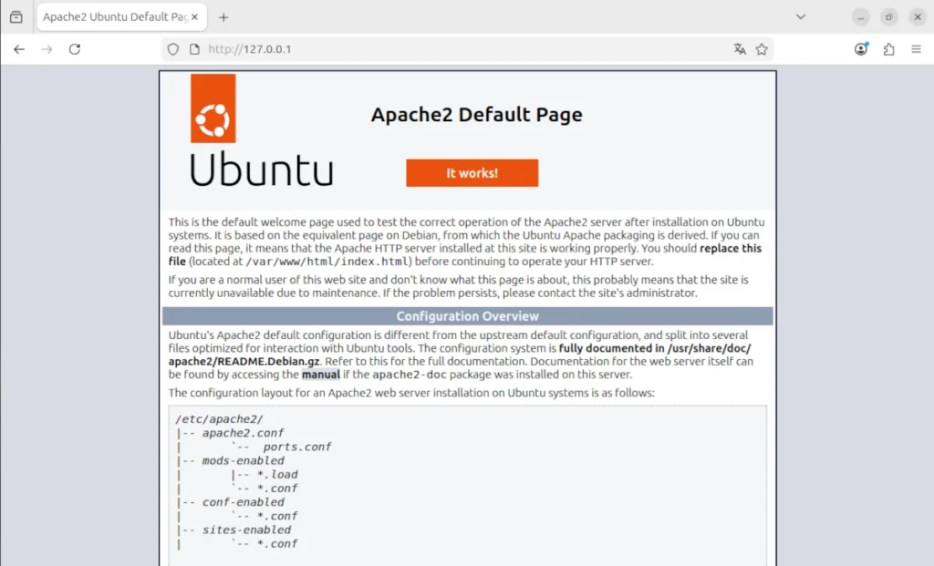The height and width of the screenshot is (566, 934).
Task: Expand the list all tabs dropdown arrow
Action: pyautogui.click(x=801, y=16)
